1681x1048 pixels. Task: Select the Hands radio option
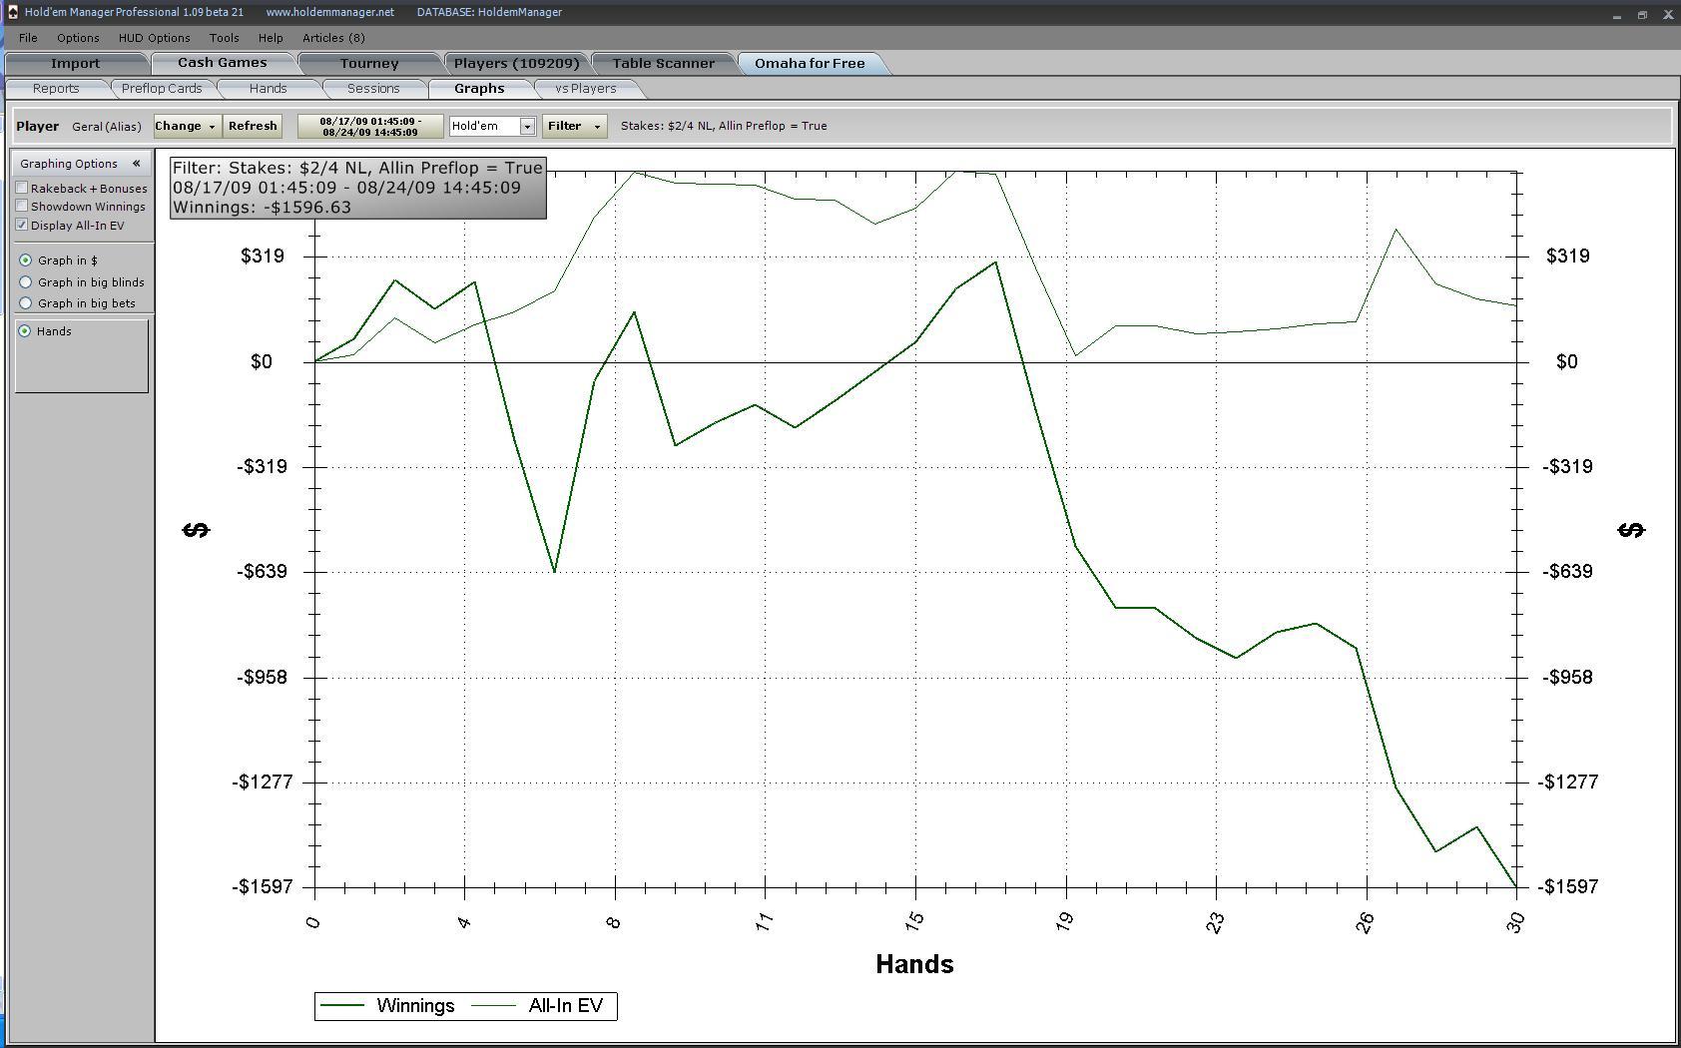point(26,331)
